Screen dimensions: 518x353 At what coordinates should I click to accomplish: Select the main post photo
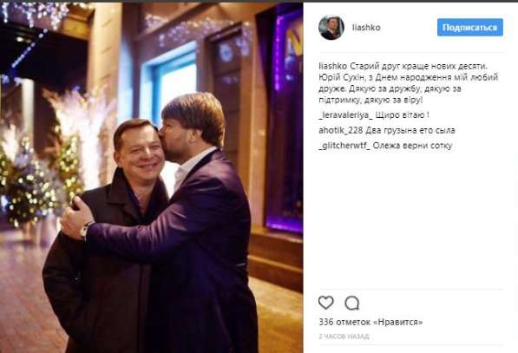coord(151,178)
